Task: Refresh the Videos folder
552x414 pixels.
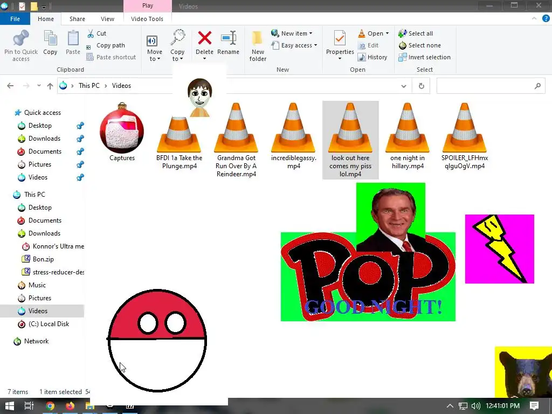Action: pos(421,86)
